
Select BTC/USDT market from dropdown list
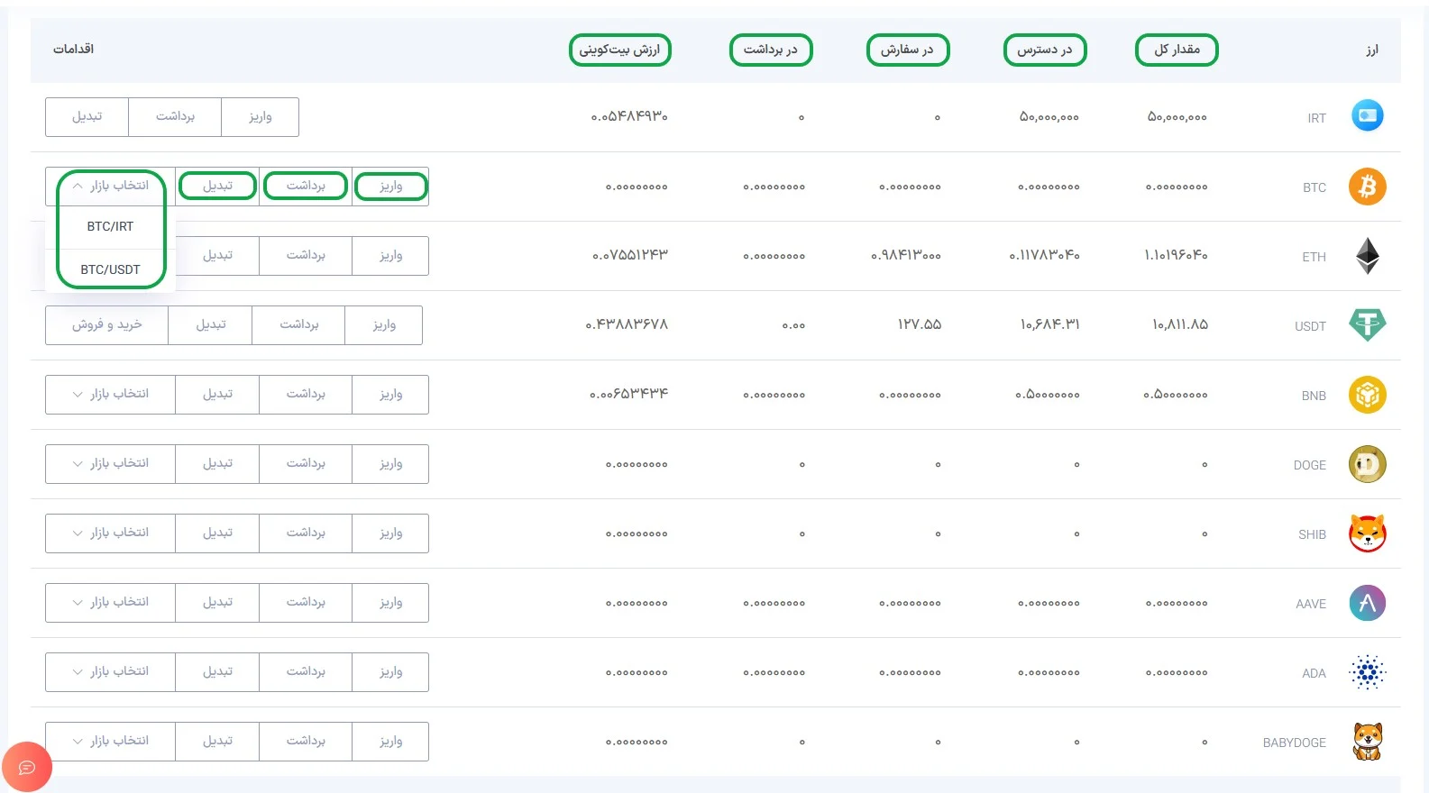[110, 269]
